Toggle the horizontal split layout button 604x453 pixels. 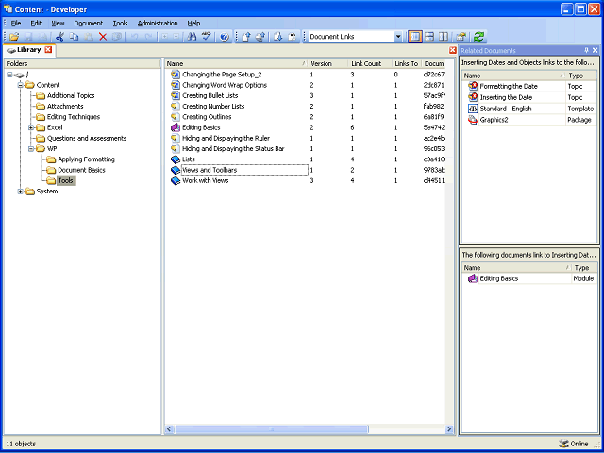pyautogui.click(x=429, y=37)
